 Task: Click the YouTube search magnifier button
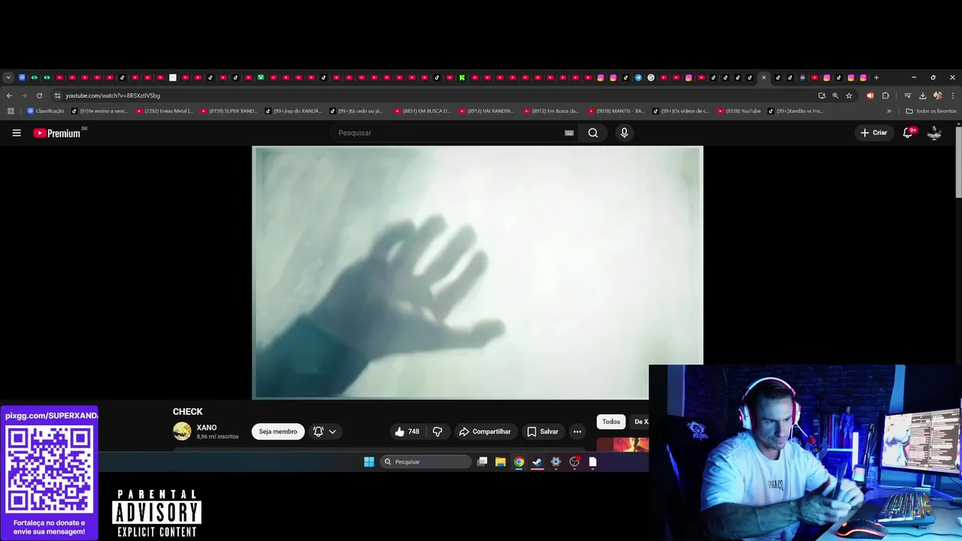[593, 133]
